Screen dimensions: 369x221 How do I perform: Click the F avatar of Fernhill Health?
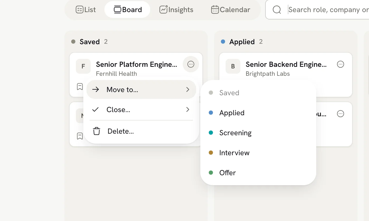coord(83,66)
